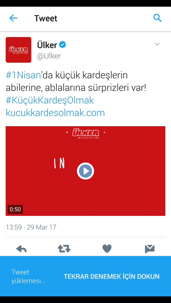
Task: Tap the back arrow icon
Action: pyautogui.click(x=13, y=18)
